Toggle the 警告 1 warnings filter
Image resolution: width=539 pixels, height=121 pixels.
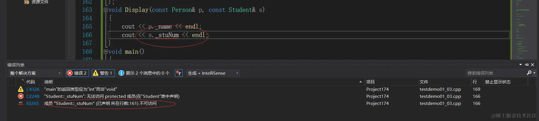point(103,73)
